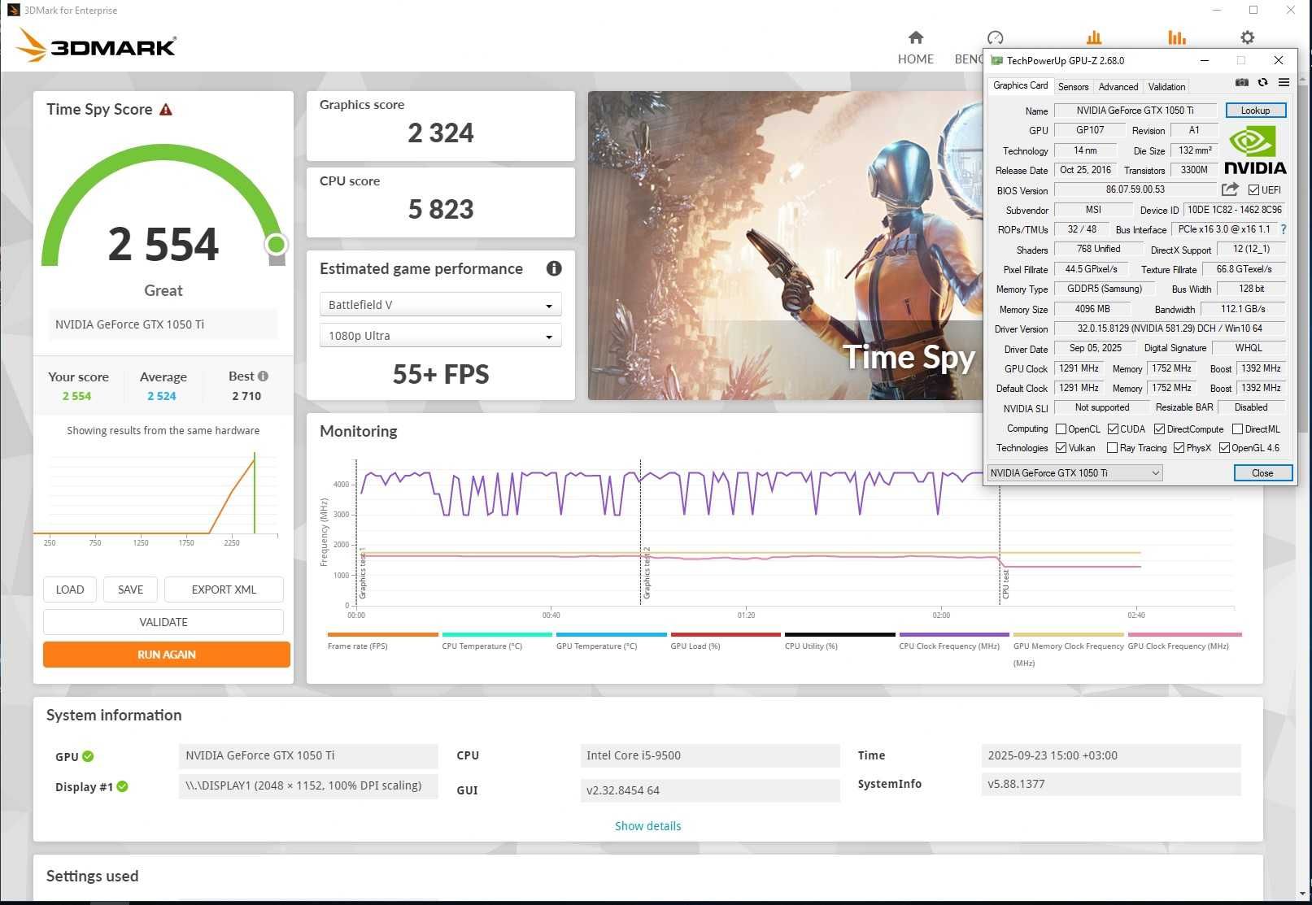Open the Results bar chart icon in 3DMark
Image resolution: width=1312 pixels, height=905 pixels.
pos(1094,37)
